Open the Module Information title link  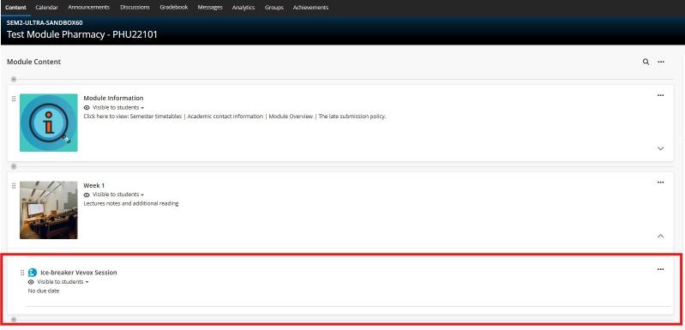tap(113, 99)
